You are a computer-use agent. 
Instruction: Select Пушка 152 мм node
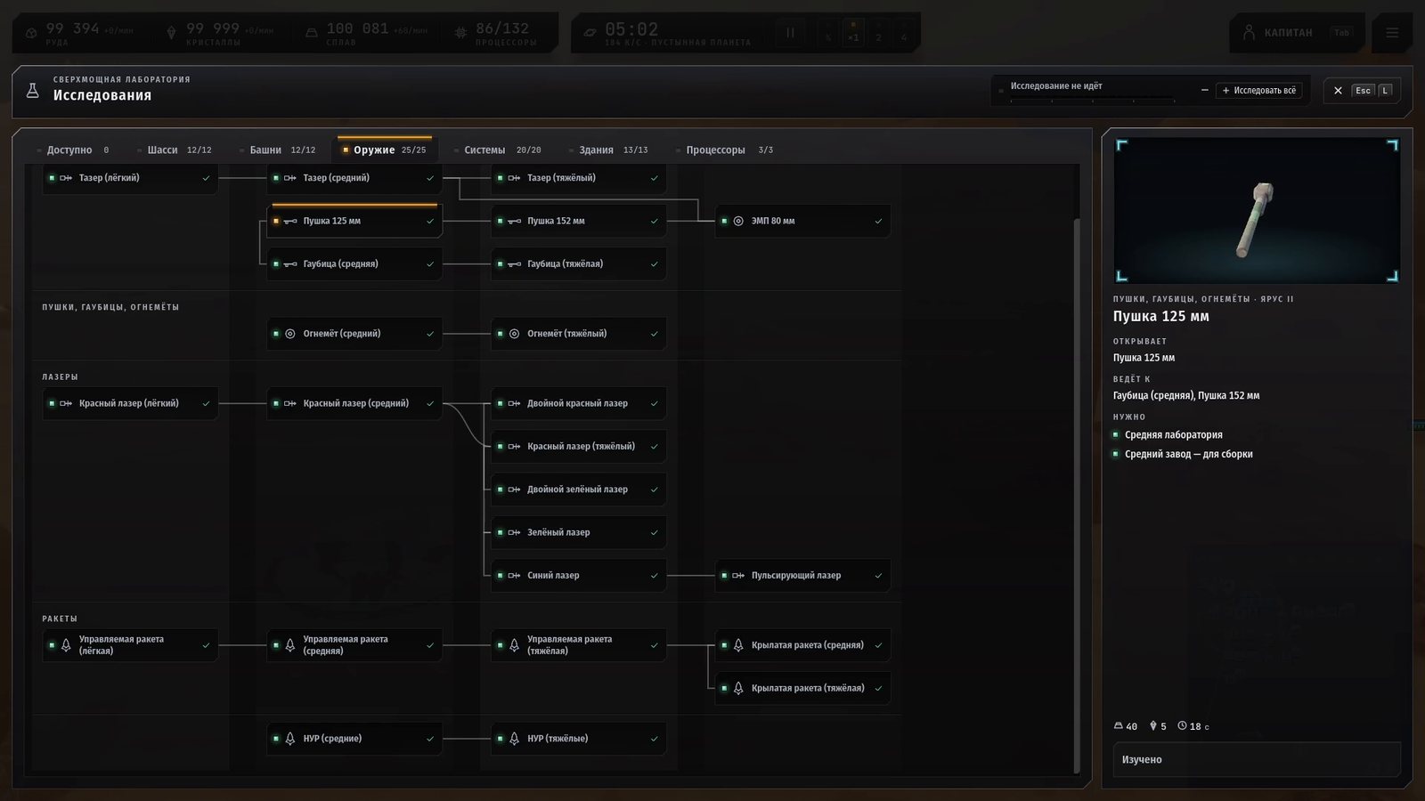578,221
